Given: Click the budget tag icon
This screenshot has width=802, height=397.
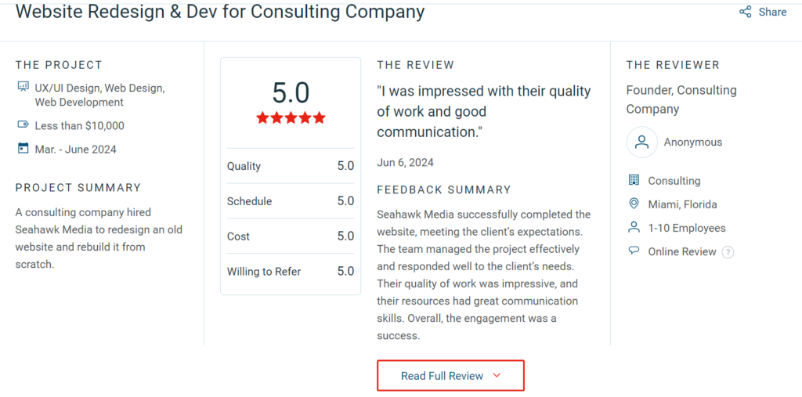Looking at the screenshot, I should (x=23, y=125).
